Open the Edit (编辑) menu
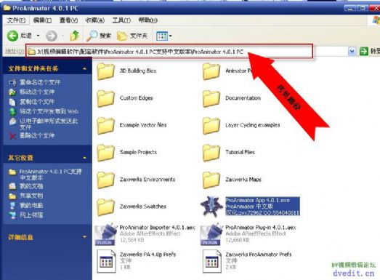Screen dimensions: 380x280 click(42, 20)
